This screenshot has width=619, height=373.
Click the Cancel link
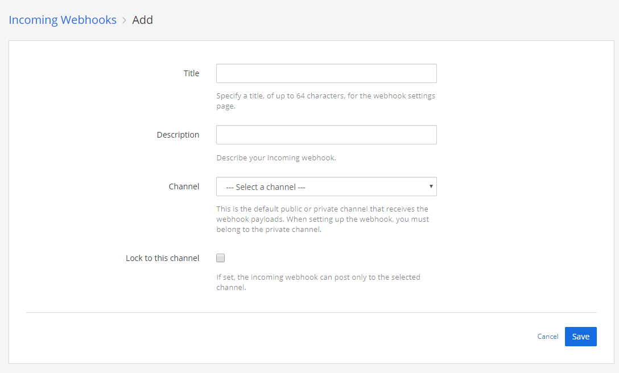point(547,336)
